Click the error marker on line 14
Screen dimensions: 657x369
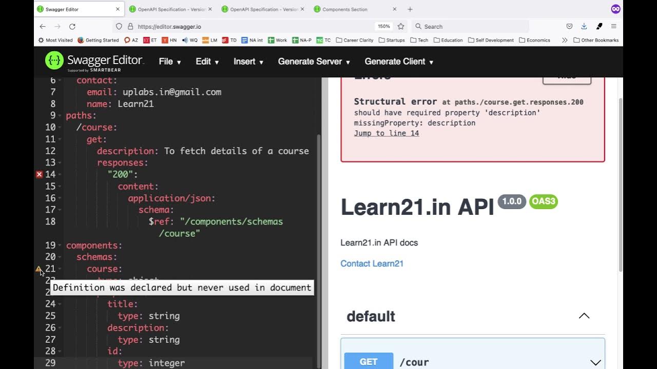pyautogui.click(x=39, y=174)
